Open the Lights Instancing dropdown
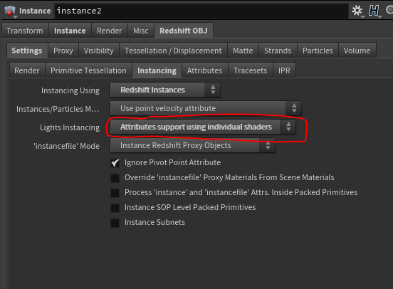This screenshot has height=289, width=393. pos(203,127)
